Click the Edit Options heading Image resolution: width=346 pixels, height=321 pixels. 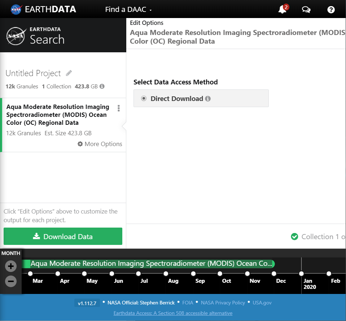pos(146,23)
